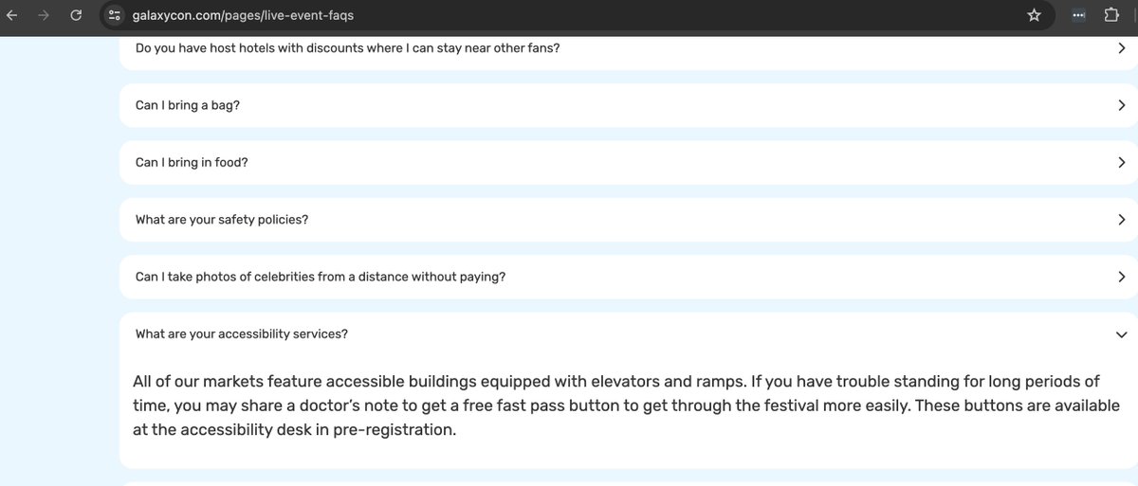Go back to the previous page
1138x486 pixels.
click(12, 15)
